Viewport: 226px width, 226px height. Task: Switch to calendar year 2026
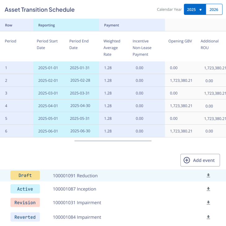click(x=214, y=10)
